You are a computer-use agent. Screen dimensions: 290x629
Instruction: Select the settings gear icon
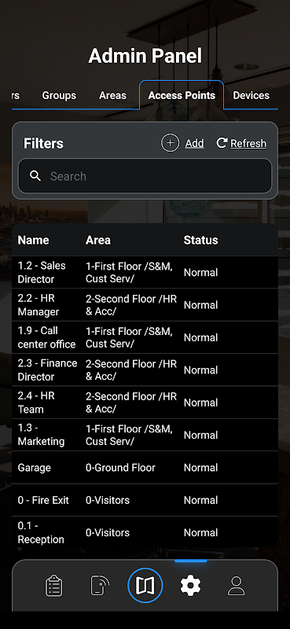(x=190, y=586)
